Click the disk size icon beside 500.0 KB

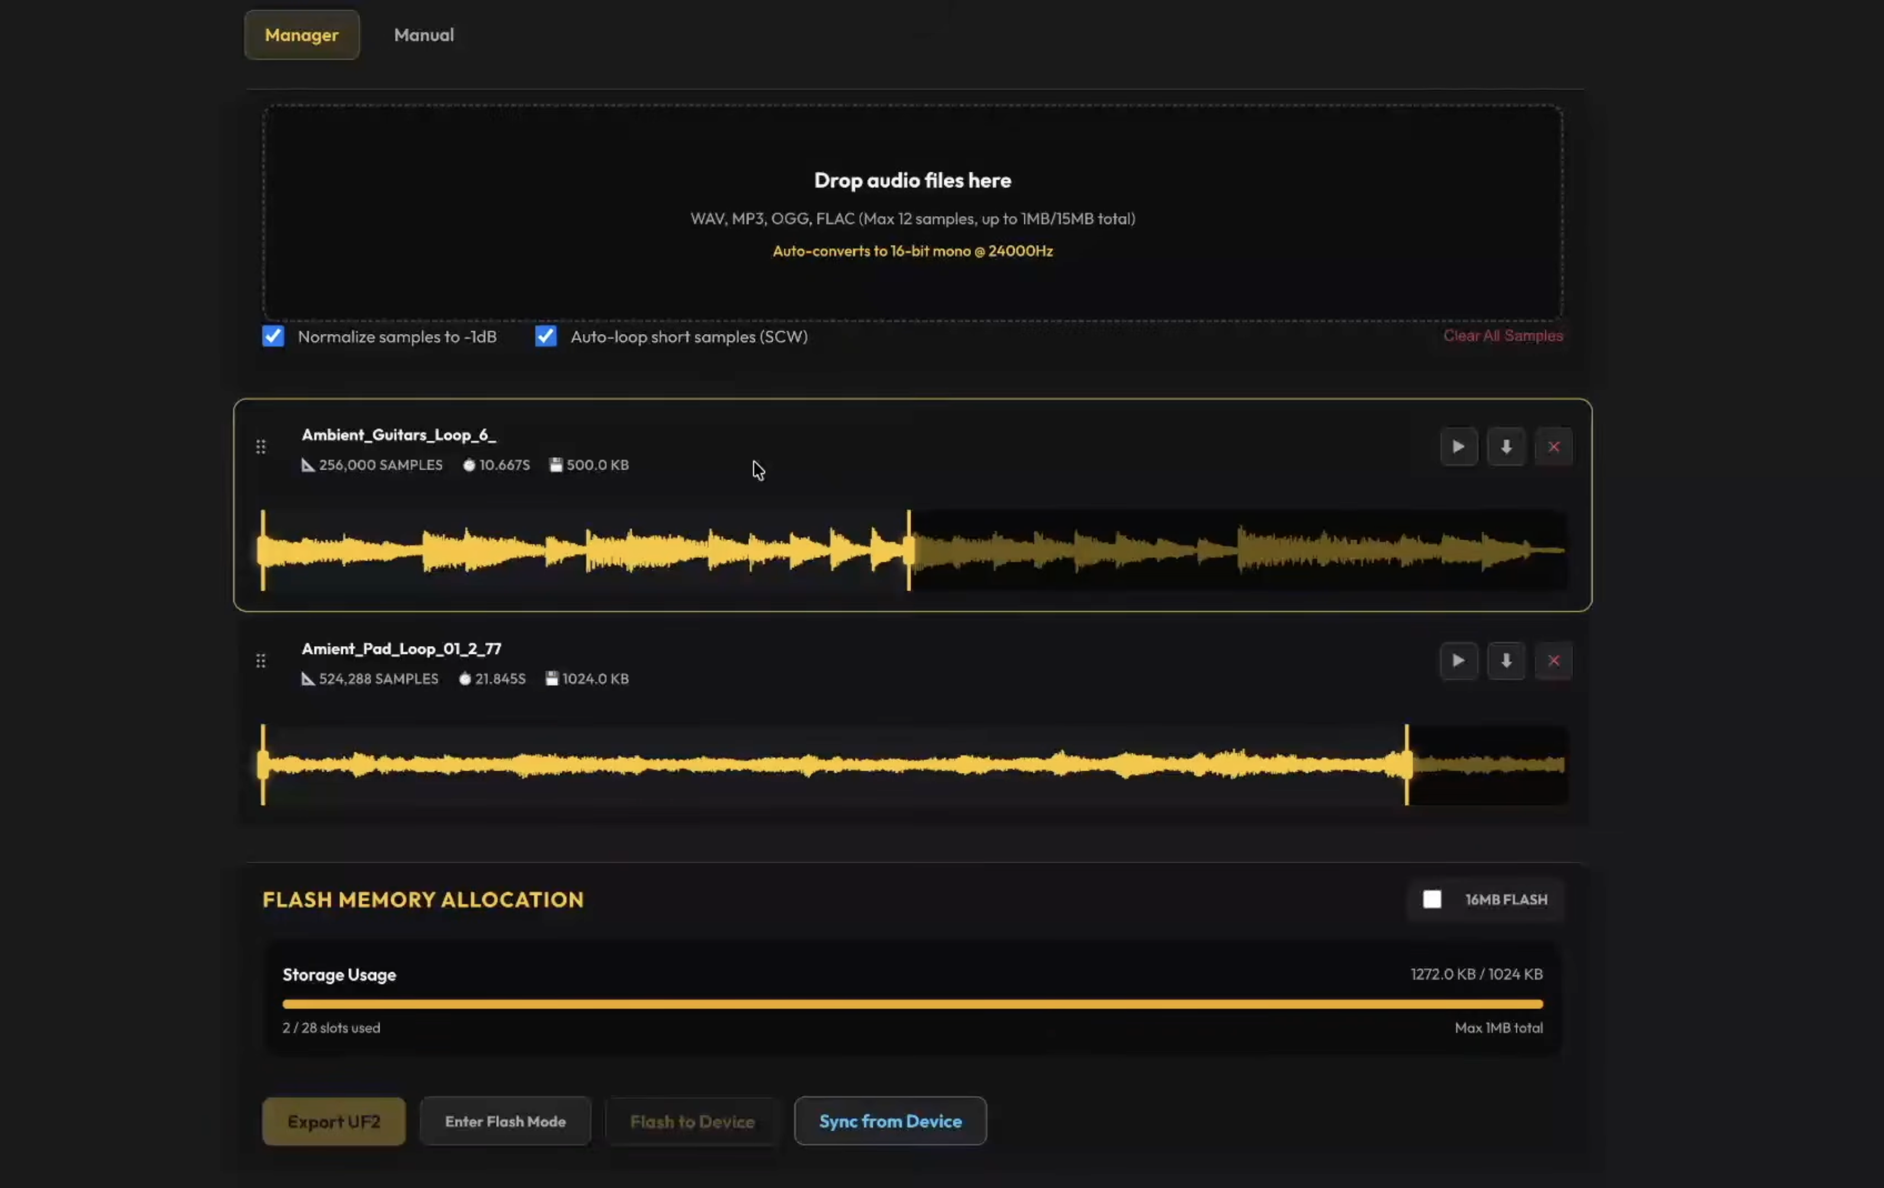pos(555,465)
